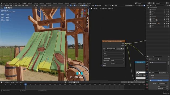Open the image browse dropdown in texture node

[104, 49]
